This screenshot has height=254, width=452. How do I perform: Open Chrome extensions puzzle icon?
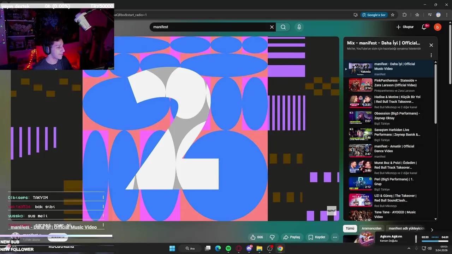pyautogui.click(x=405, y=15)
